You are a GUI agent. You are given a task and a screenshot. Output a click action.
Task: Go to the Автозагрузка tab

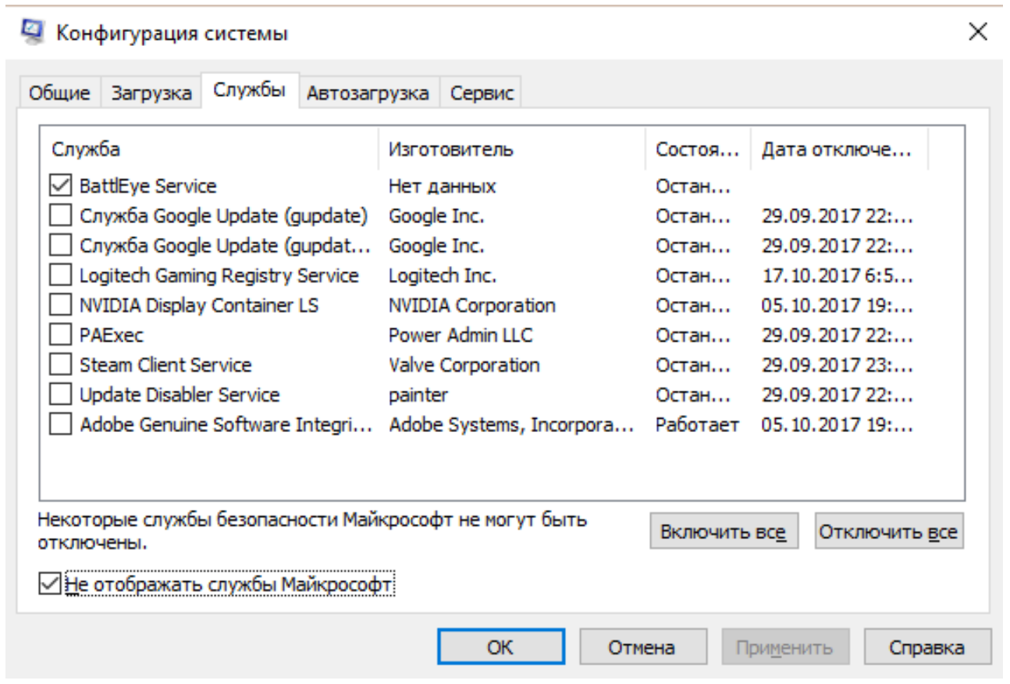368,94
